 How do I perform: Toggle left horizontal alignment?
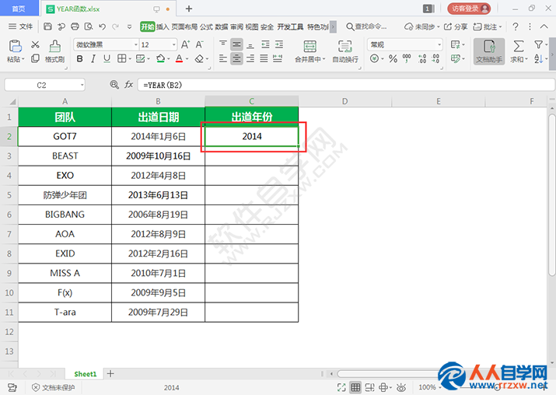(223, 58)
